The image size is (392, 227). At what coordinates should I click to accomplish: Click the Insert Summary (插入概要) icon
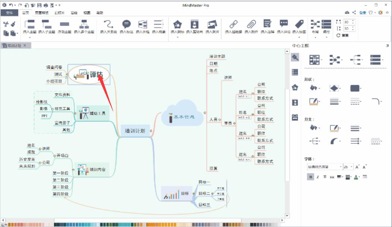coord(159,24)
